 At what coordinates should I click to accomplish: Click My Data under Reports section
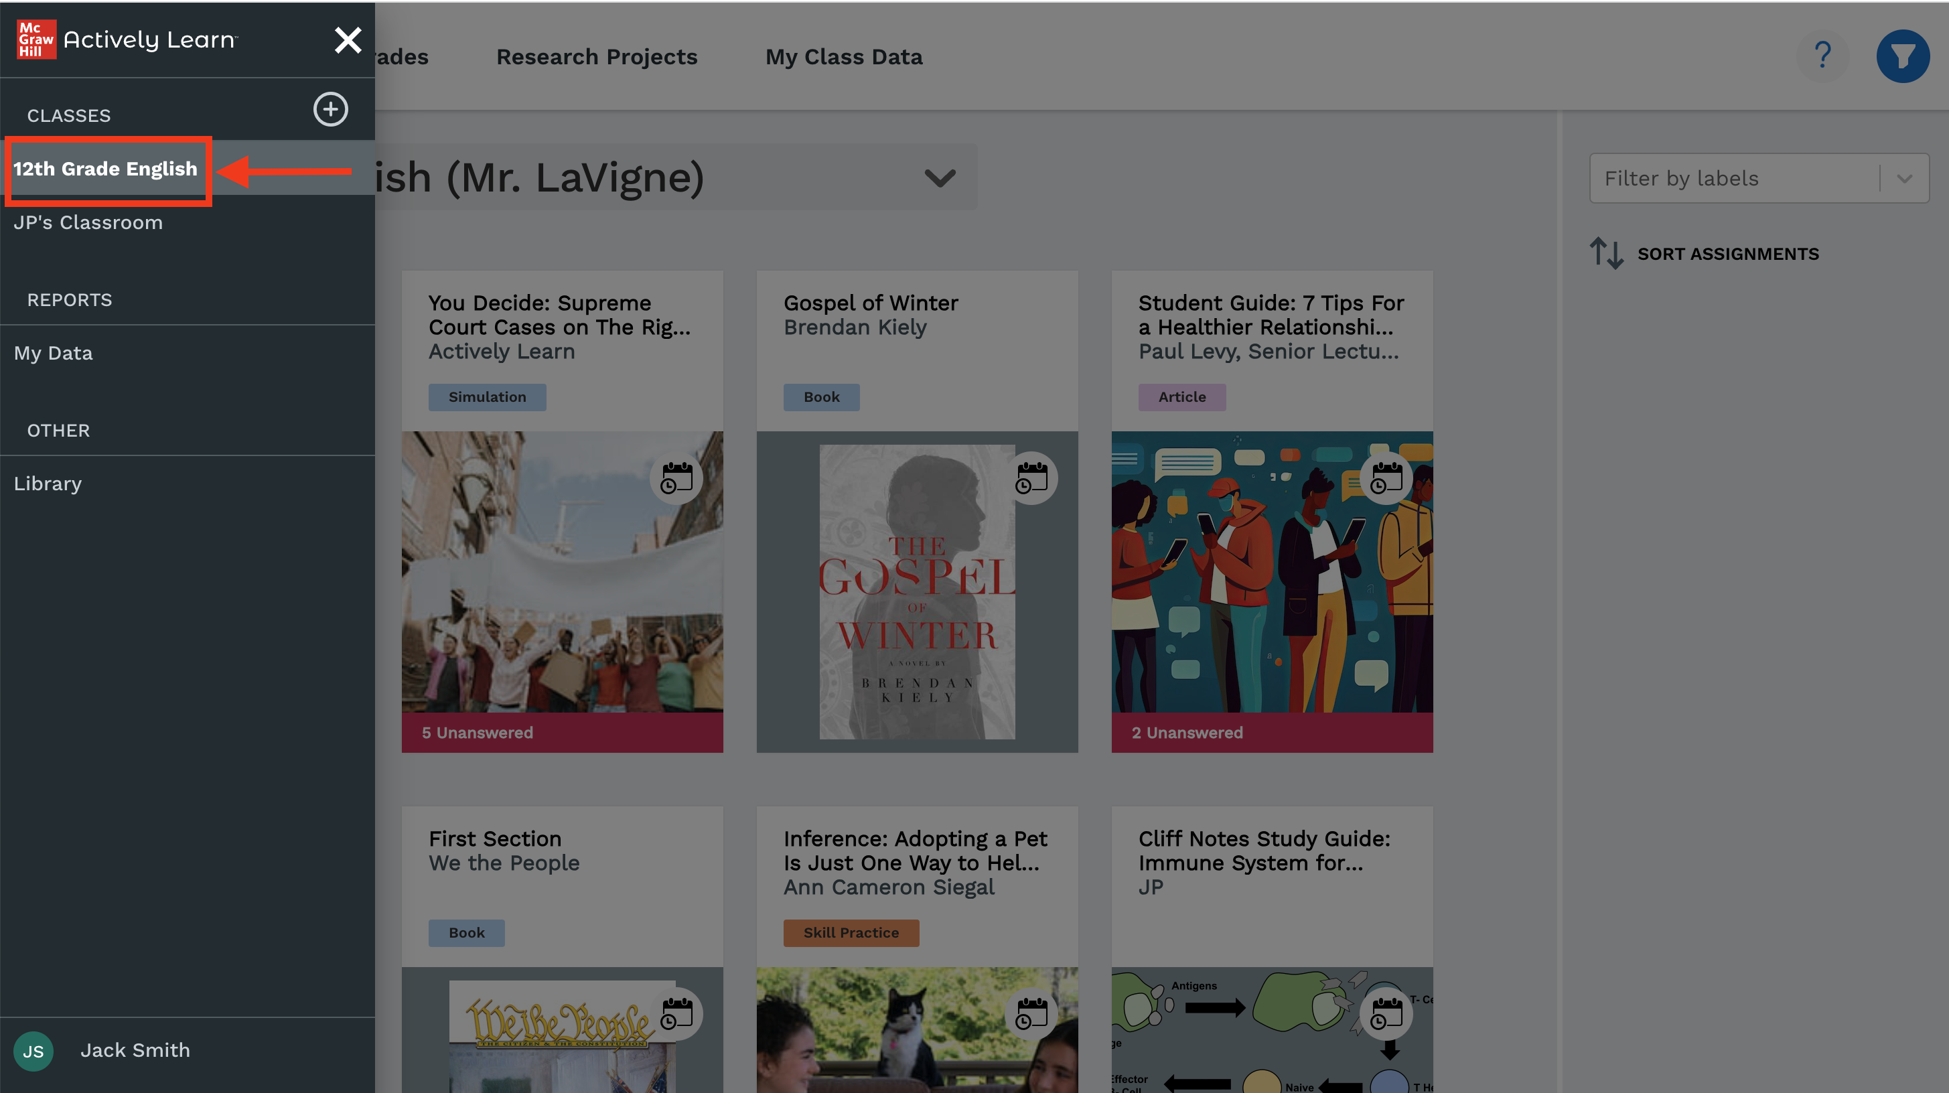pos(54,352)
